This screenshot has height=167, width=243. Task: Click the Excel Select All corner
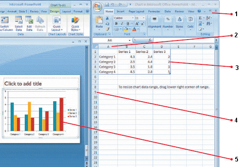tap(95, 46)
